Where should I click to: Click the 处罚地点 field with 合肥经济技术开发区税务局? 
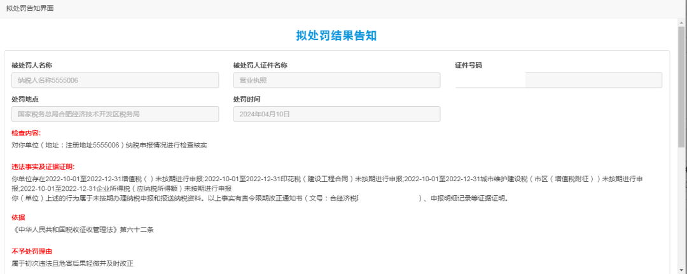115,114
